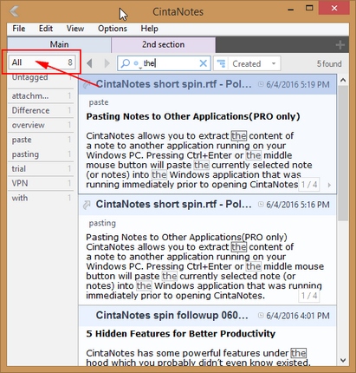Open the Options menu
356x373 pixels.
tap(113, 29)
